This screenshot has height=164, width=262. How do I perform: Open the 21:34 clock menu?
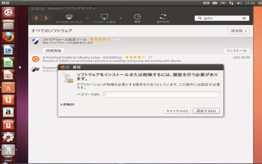[x=250, y=3]
